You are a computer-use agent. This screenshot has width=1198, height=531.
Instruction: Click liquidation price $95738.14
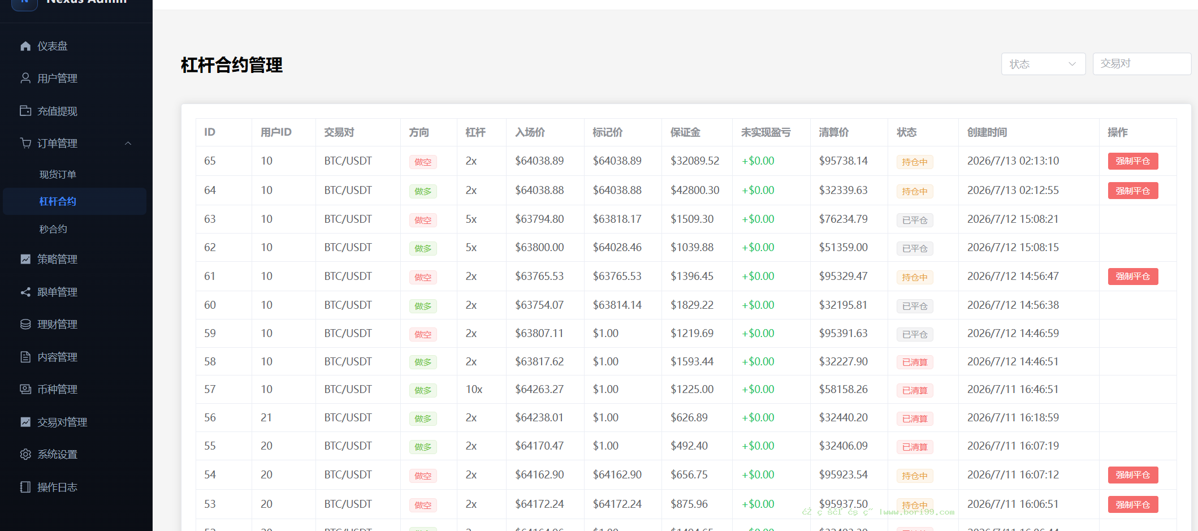pyautogui.click(x=844, y=161)
